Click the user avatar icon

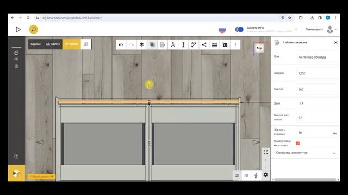point(330,29)
